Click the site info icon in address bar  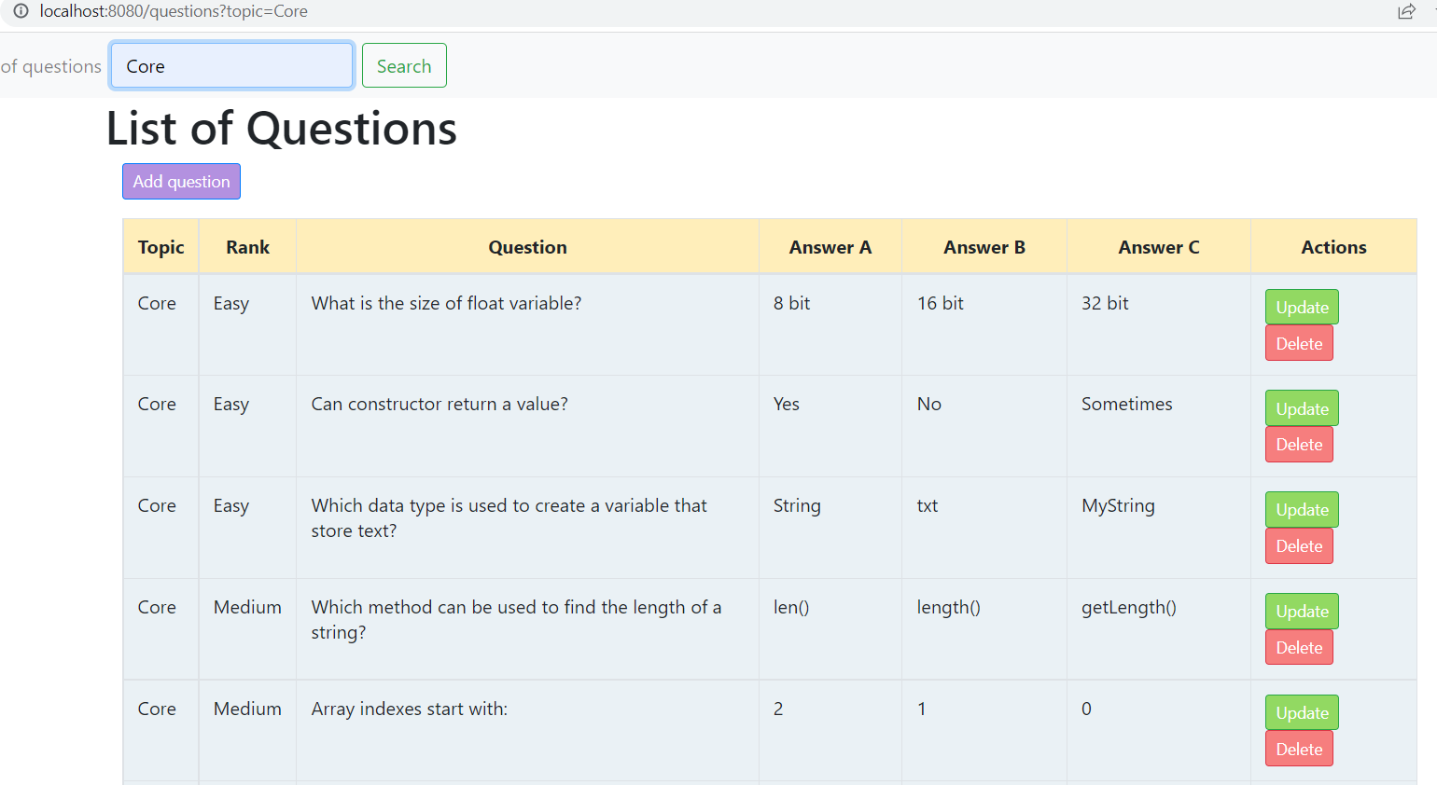click(x=21, y=11)
